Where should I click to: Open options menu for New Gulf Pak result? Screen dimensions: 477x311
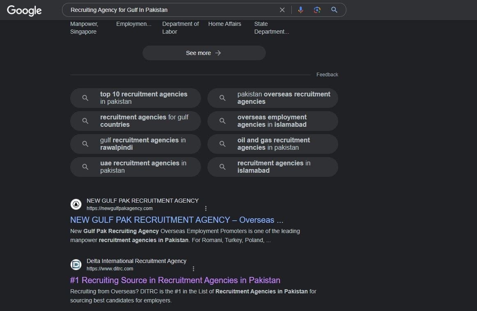206,208
